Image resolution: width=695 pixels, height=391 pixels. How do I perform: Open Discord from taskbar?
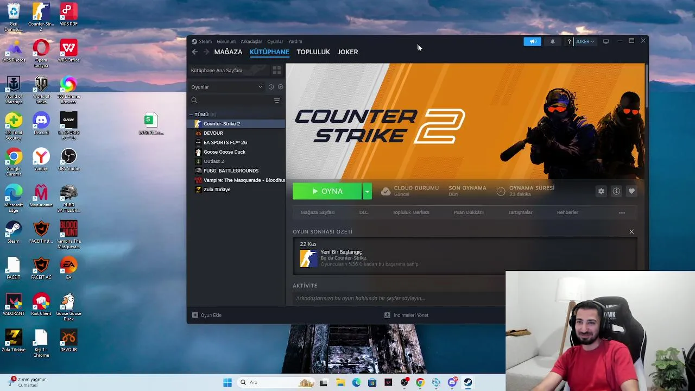pyautogui.click(x=452, y=382)
